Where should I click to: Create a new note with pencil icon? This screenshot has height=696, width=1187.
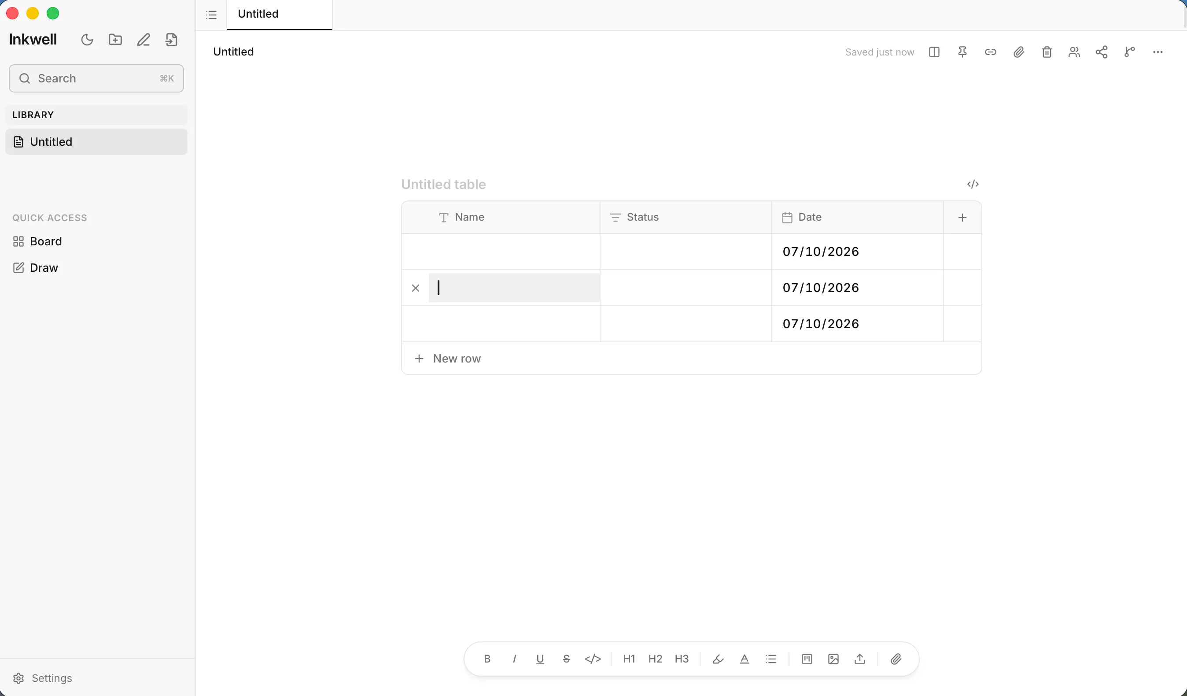pyautogui.click(x=144, y=40)
